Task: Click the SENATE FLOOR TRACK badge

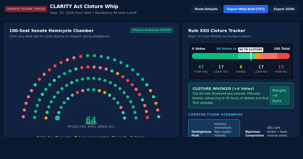Action: (x=26, y=9)
